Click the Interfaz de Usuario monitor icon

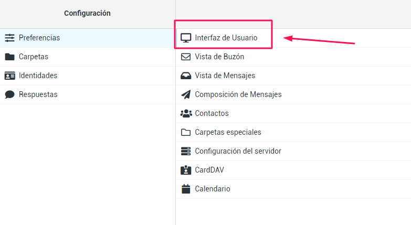(x=185, y=38)
